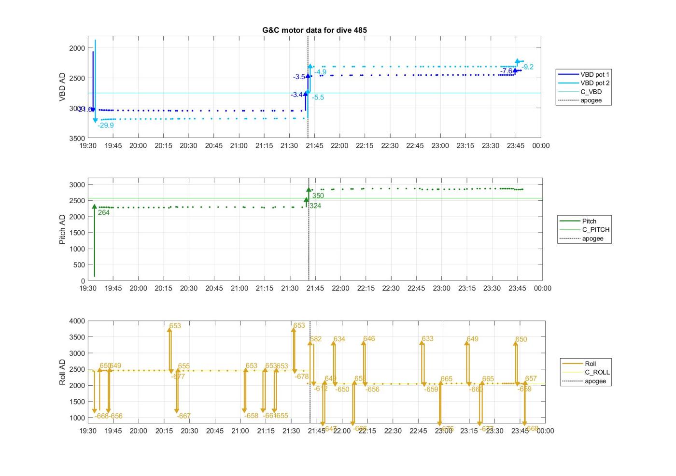Click the '-3.5' annotation in the VBD plot
676x476 pixels.
click(299, 77)
